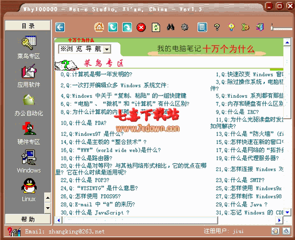Click the gear settings toolbar icon

pyautogui.click(x=184, y=28)
